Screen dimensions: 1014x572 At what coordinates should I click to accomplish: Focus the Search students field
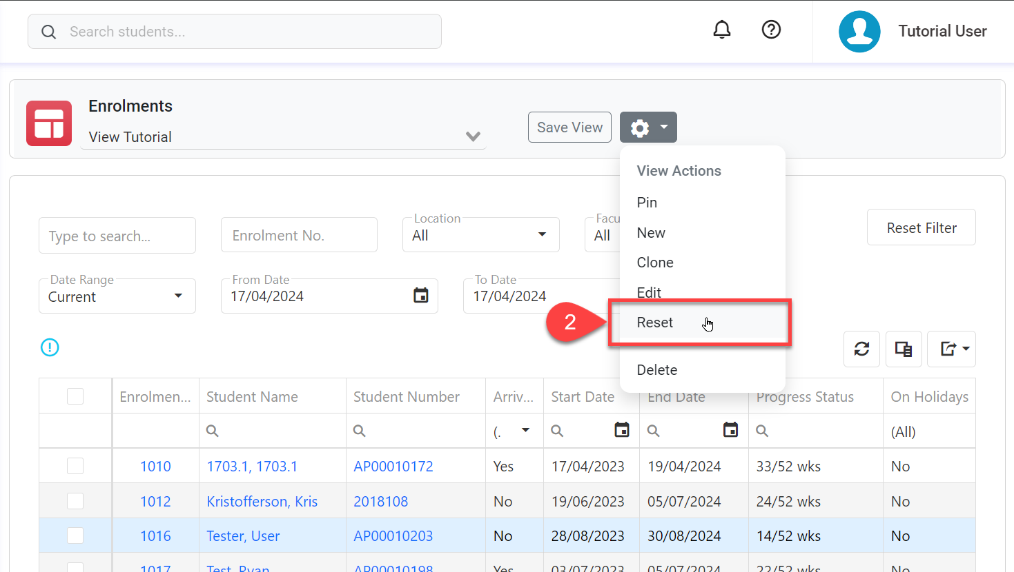pyautogui.click(x=235, y=32)
